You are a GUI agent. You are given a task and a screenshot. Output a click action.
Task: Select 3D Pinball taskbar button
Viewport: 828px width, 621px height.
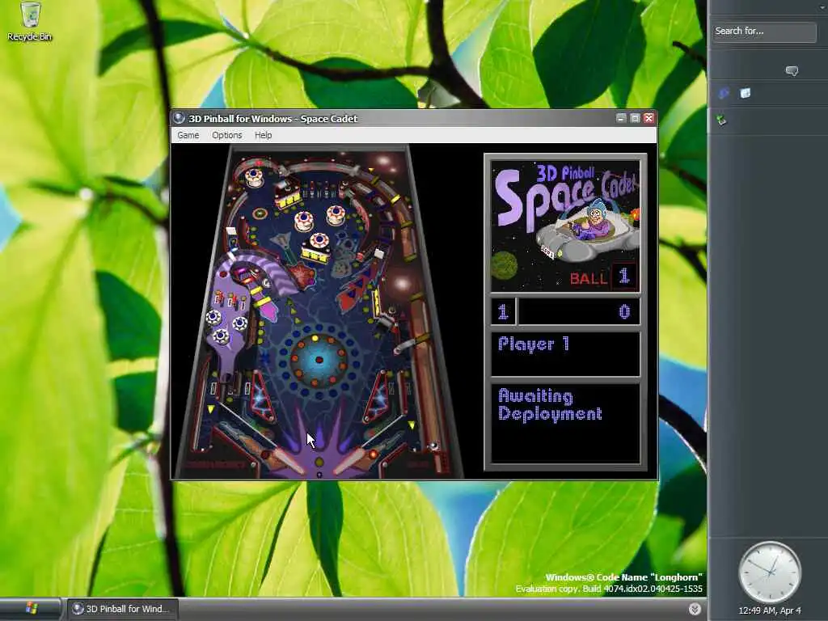(x=121, y=609)
